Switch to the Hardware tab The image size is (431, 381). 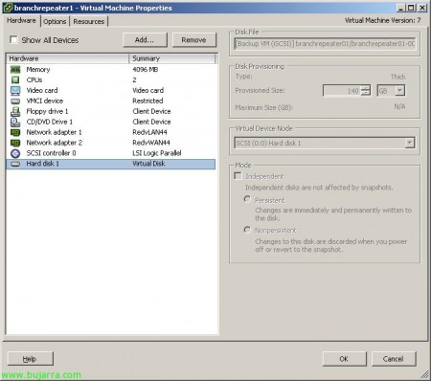21,21
